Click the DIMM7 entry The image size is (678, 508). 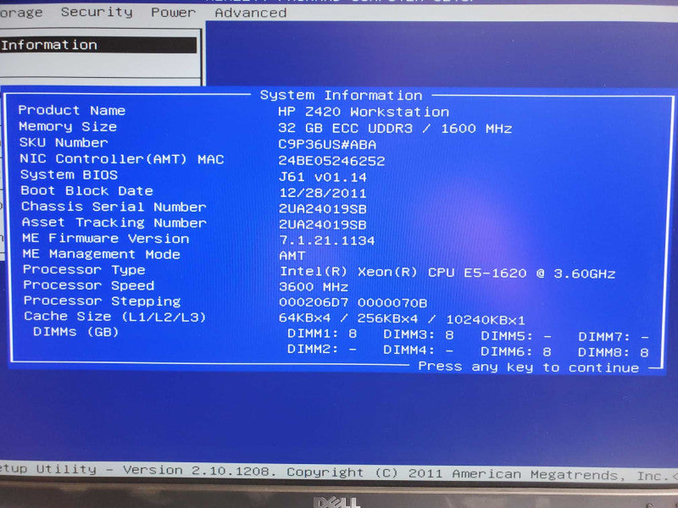point(614,337)
